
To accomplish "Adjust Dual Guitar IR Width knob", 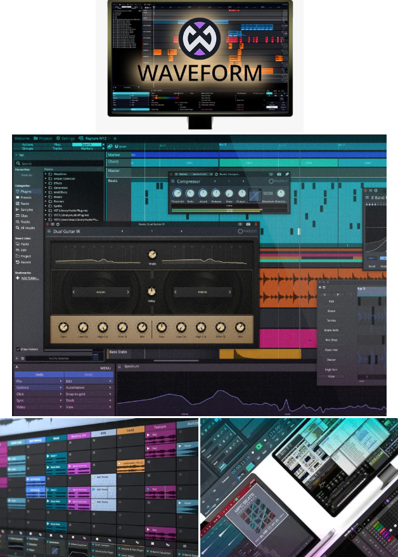I will [x=152, y=254].
